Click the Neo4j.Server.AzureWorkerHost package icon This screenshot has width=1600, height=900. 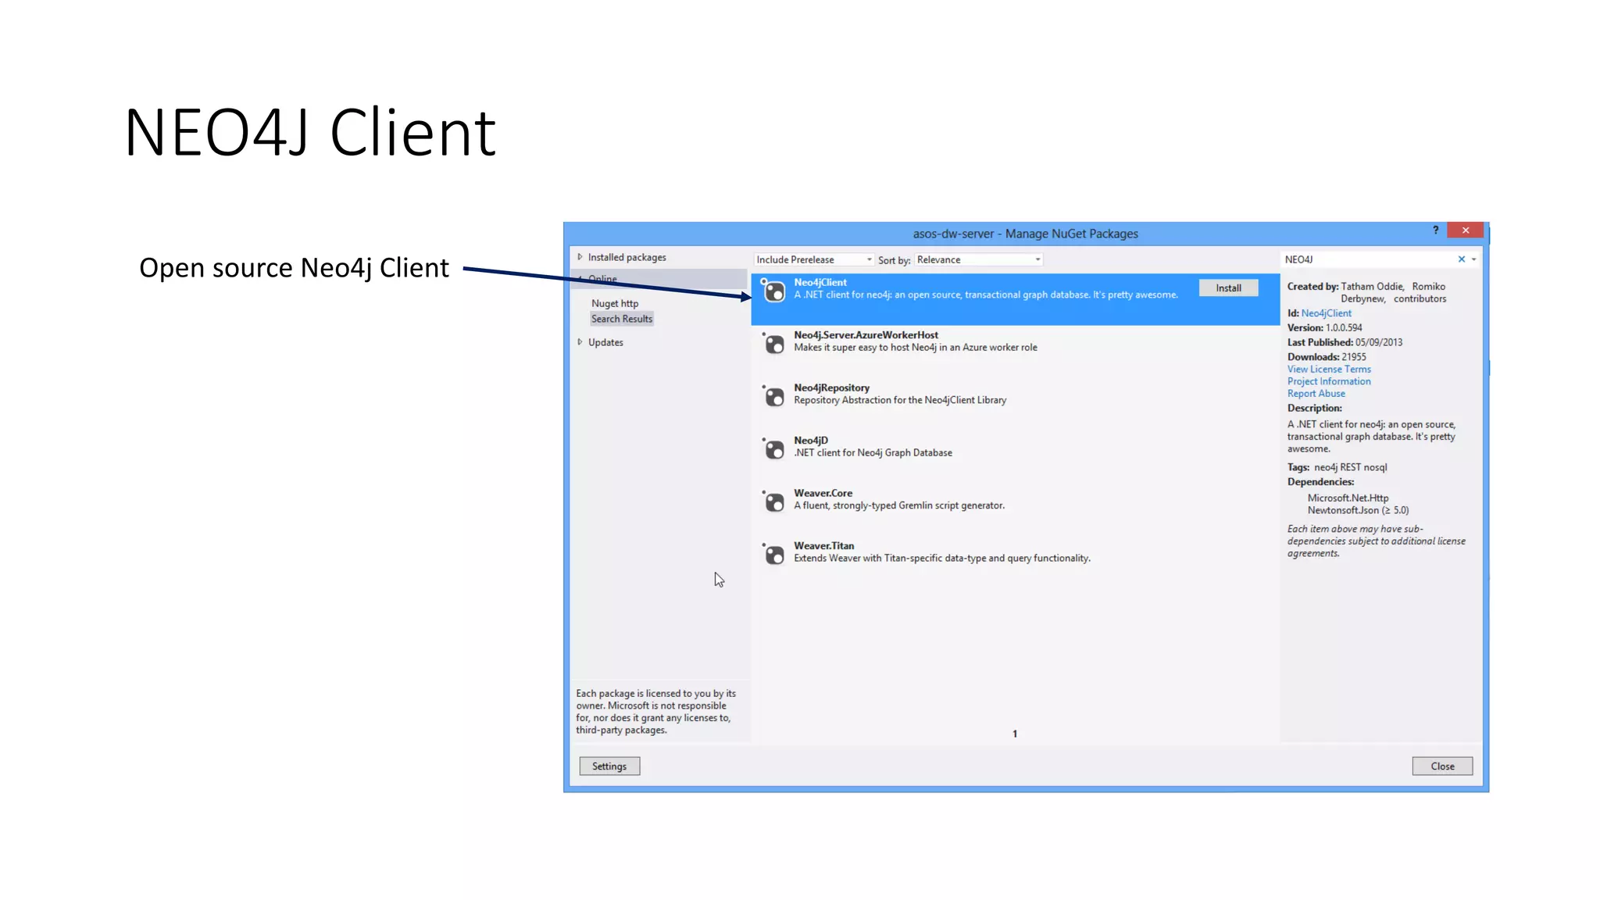(773, 344)
